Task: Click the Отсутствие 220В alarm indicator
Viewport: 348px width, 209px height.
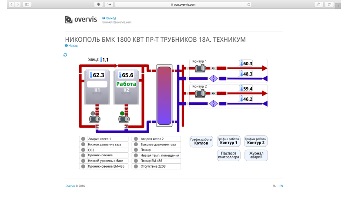Action: (136, 166)
